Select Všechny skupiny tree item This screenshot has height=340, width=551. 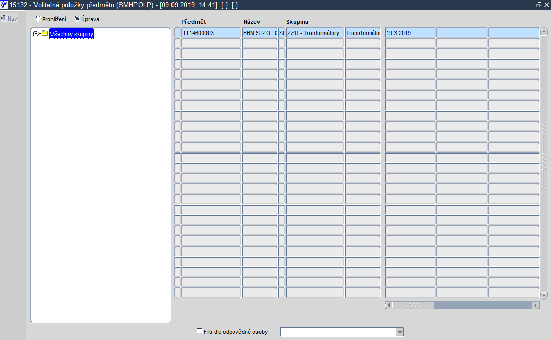(x=72, y=34)
